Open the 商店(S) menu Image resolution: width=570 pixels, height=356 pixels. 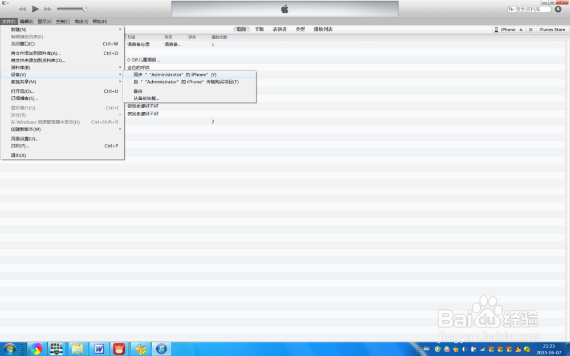click(81, 22)
